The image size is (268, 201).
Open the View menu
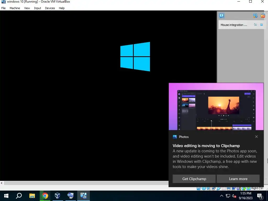27,8
